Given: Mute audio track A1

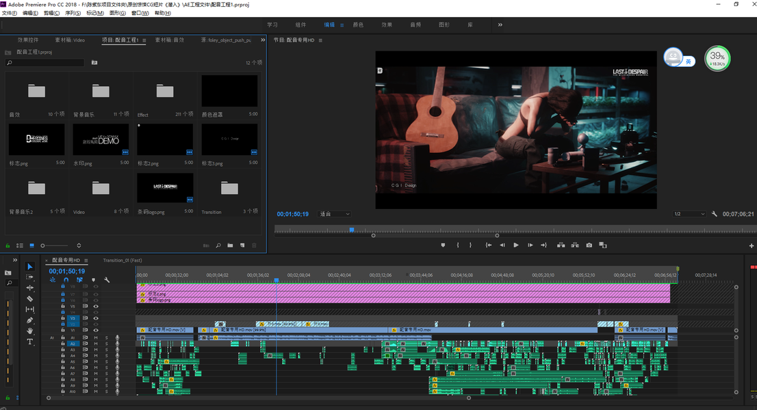Looking at the screenshot, I should [96, 338].
